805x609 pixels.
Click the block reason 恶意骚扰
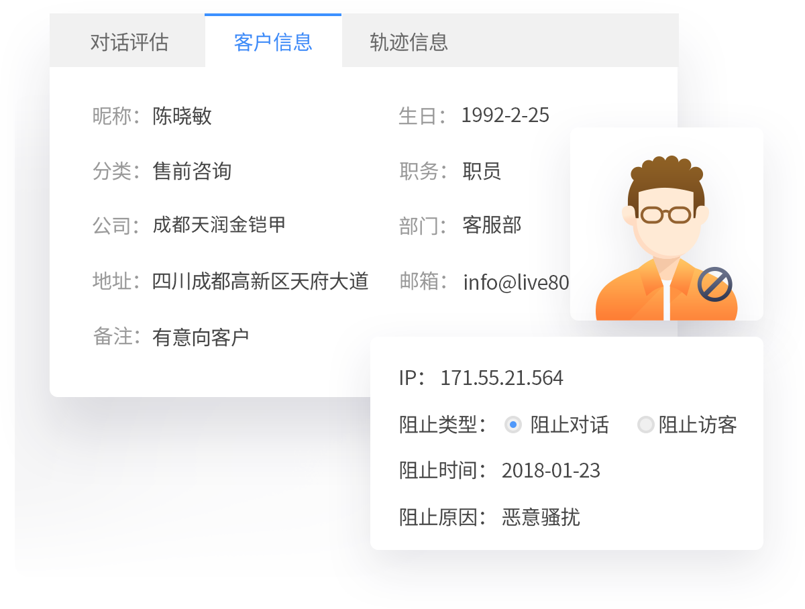(541, 517)
